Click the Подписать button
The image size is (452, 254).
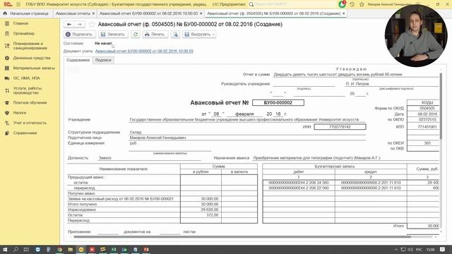[x=79, y=35]
